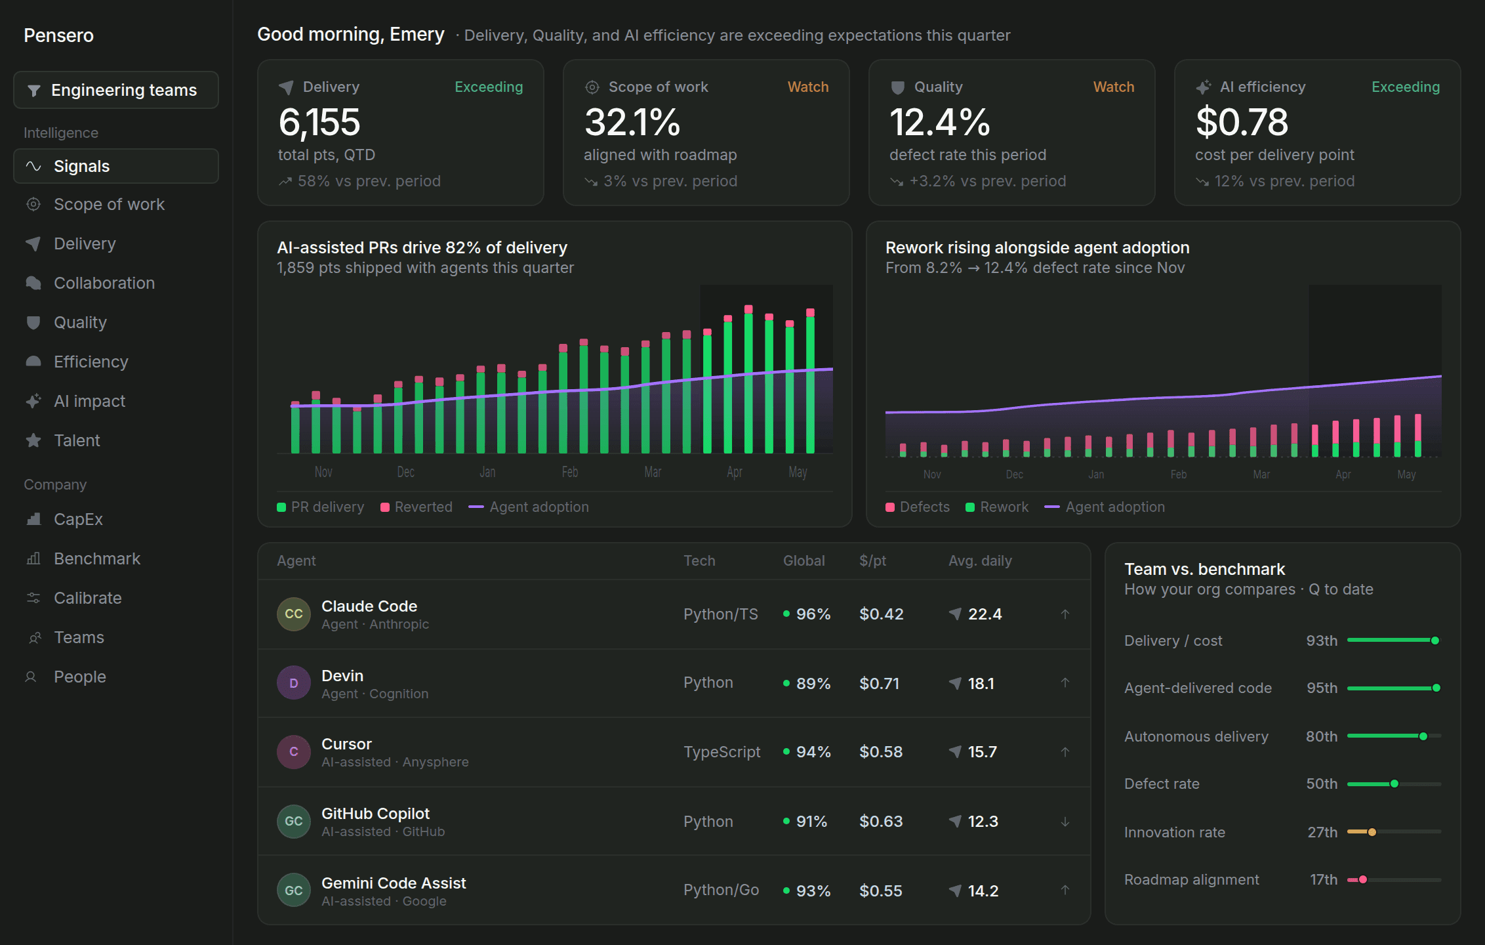Toggle Agent adoption legend in delivery chart

tap(529, 507)
